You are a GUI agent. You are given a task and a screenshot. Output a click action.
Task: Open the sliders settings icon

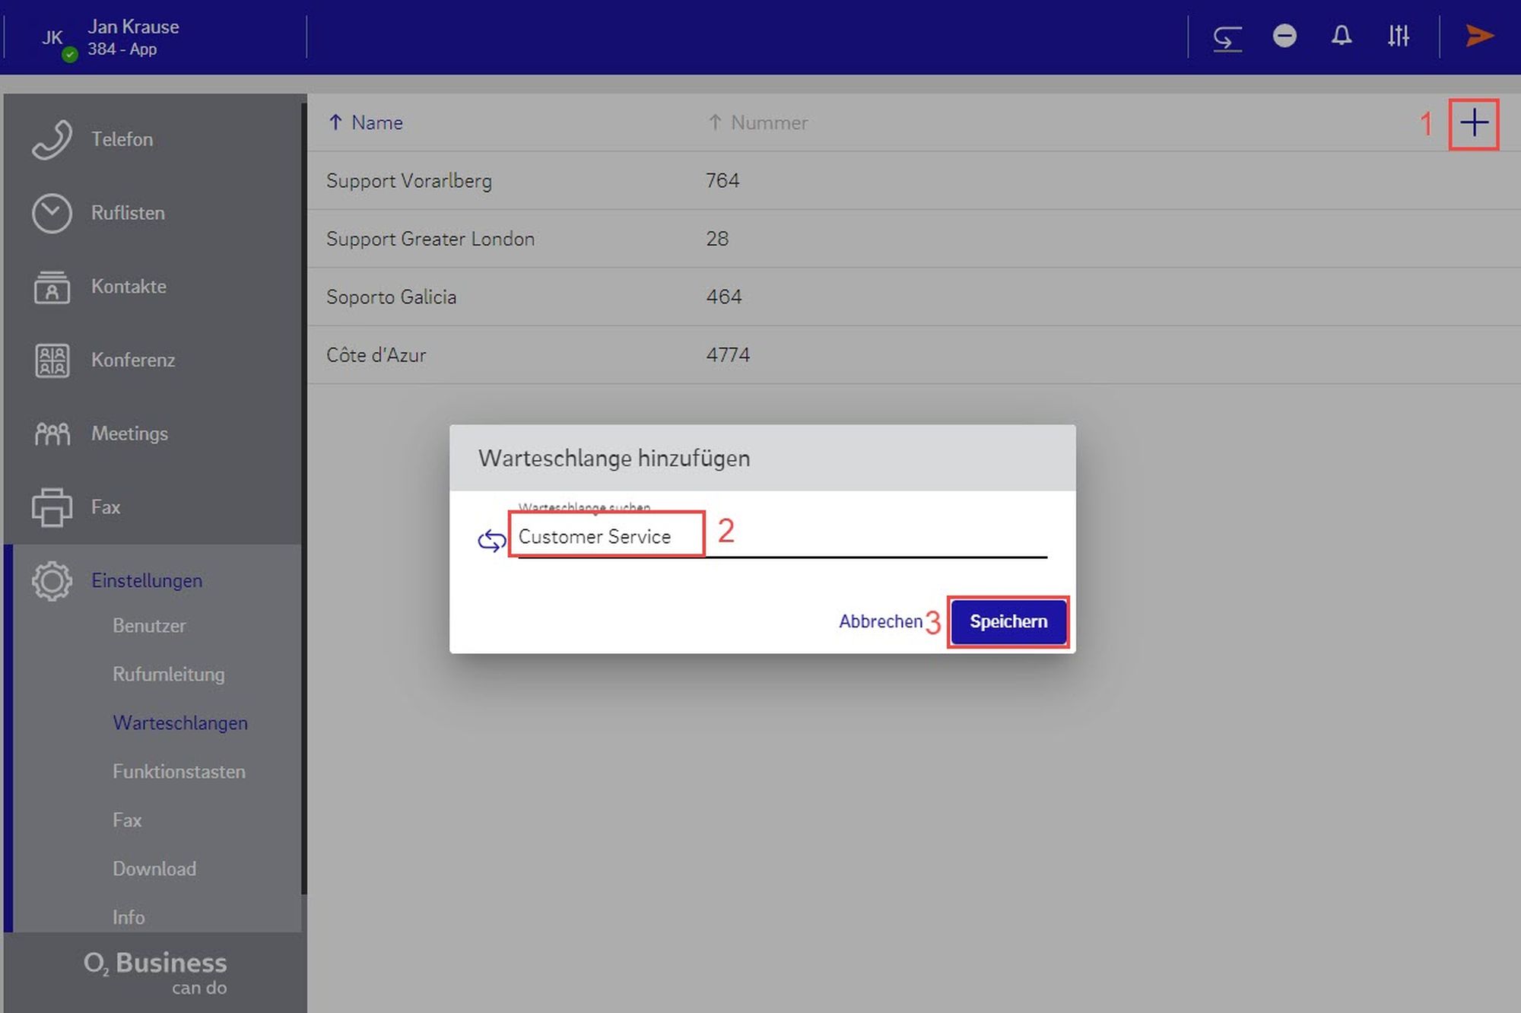(1398, 36)
